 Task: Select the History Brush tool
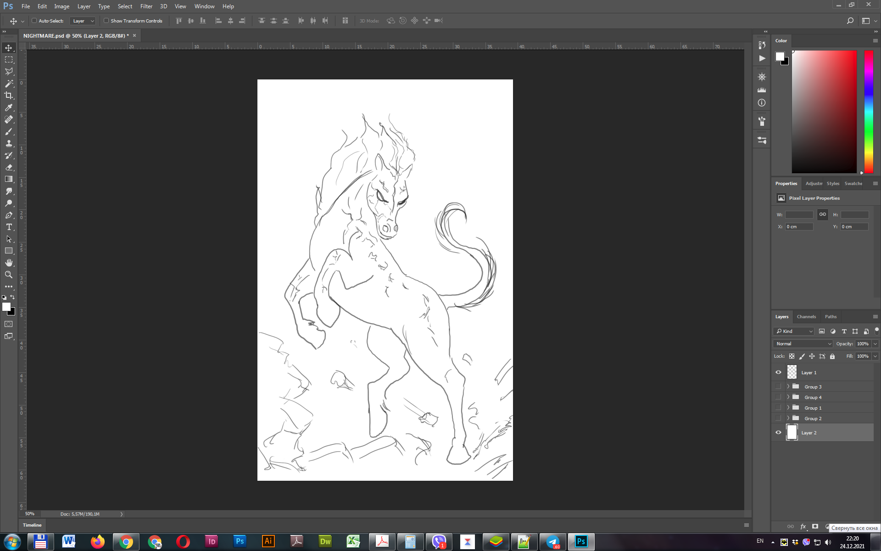tap(9, 155)
